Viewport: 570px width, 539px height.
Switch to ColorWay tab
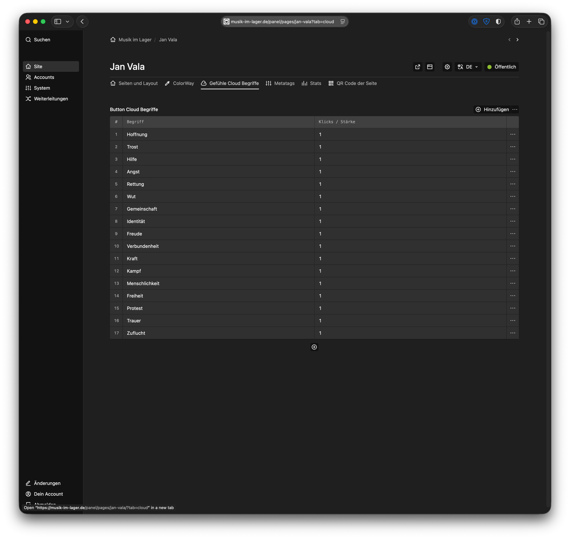[179, 83]
